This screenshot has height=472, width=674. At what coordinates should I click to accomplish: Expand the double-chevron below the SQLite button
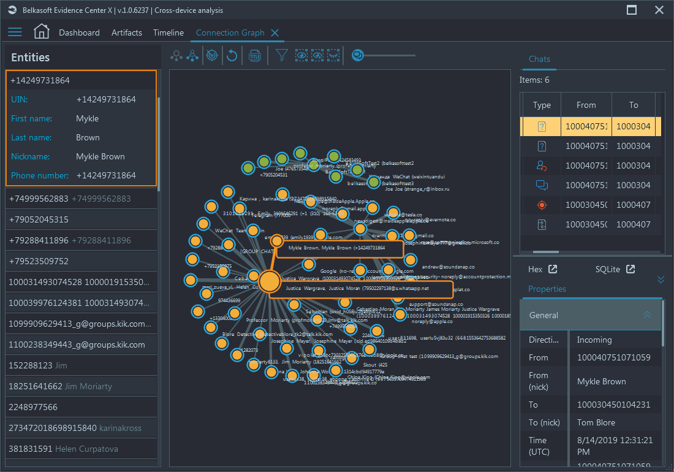click(661, 280)
